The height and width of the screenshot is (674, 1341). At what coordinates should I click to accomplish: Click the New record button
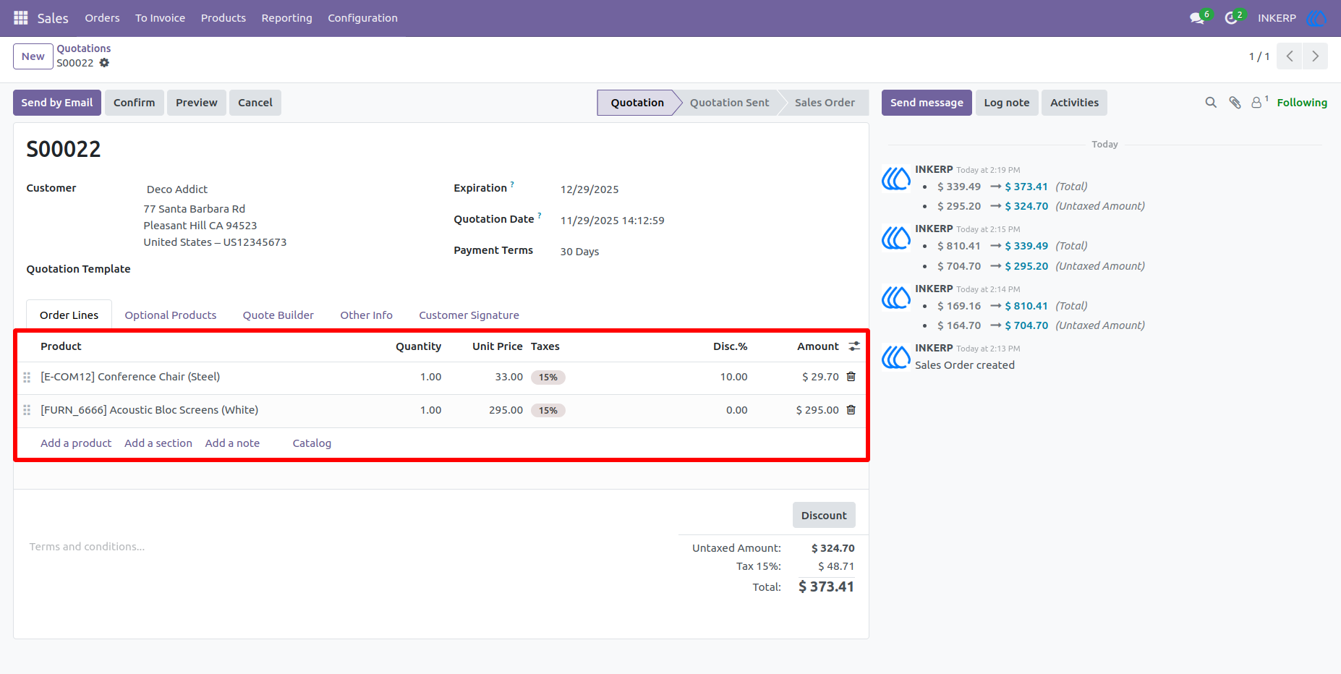pos(33,56)
